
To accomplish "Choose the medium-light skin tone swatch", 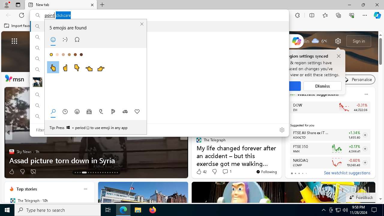I will click(x=63, y=55).
